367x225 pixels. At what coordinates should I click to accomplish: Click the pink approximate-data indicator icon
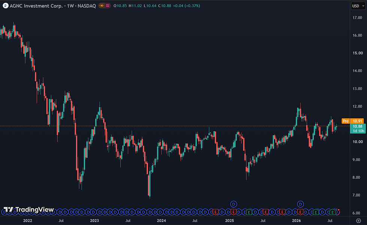click(108, 6)
